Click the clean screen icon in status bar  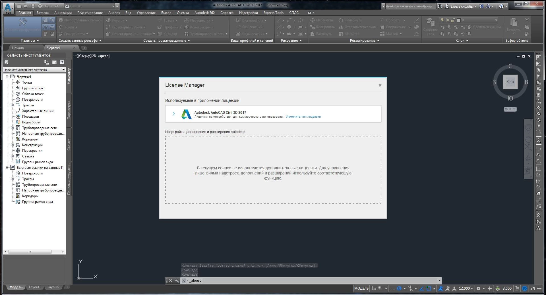pos(532,288)
